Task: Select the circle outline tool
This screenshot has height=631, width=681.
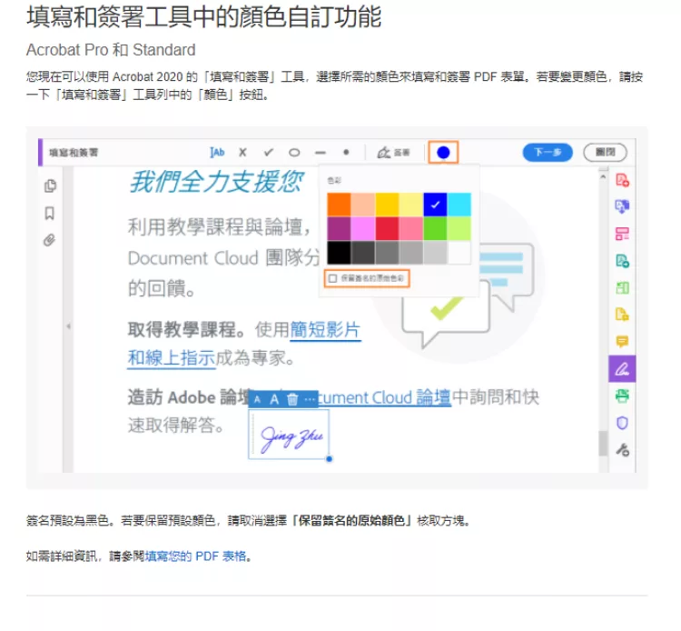Action: click(294, 153)
